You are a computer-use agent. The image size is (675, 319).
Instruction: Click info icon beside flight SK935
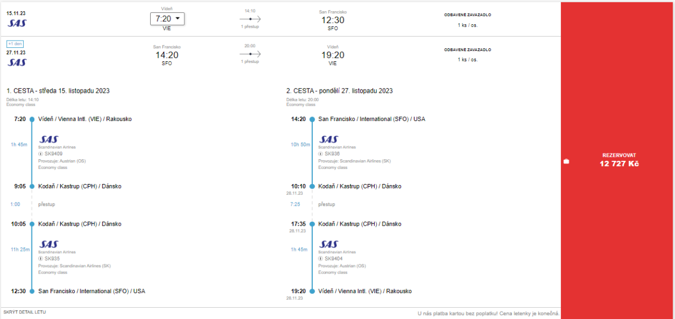40,259
